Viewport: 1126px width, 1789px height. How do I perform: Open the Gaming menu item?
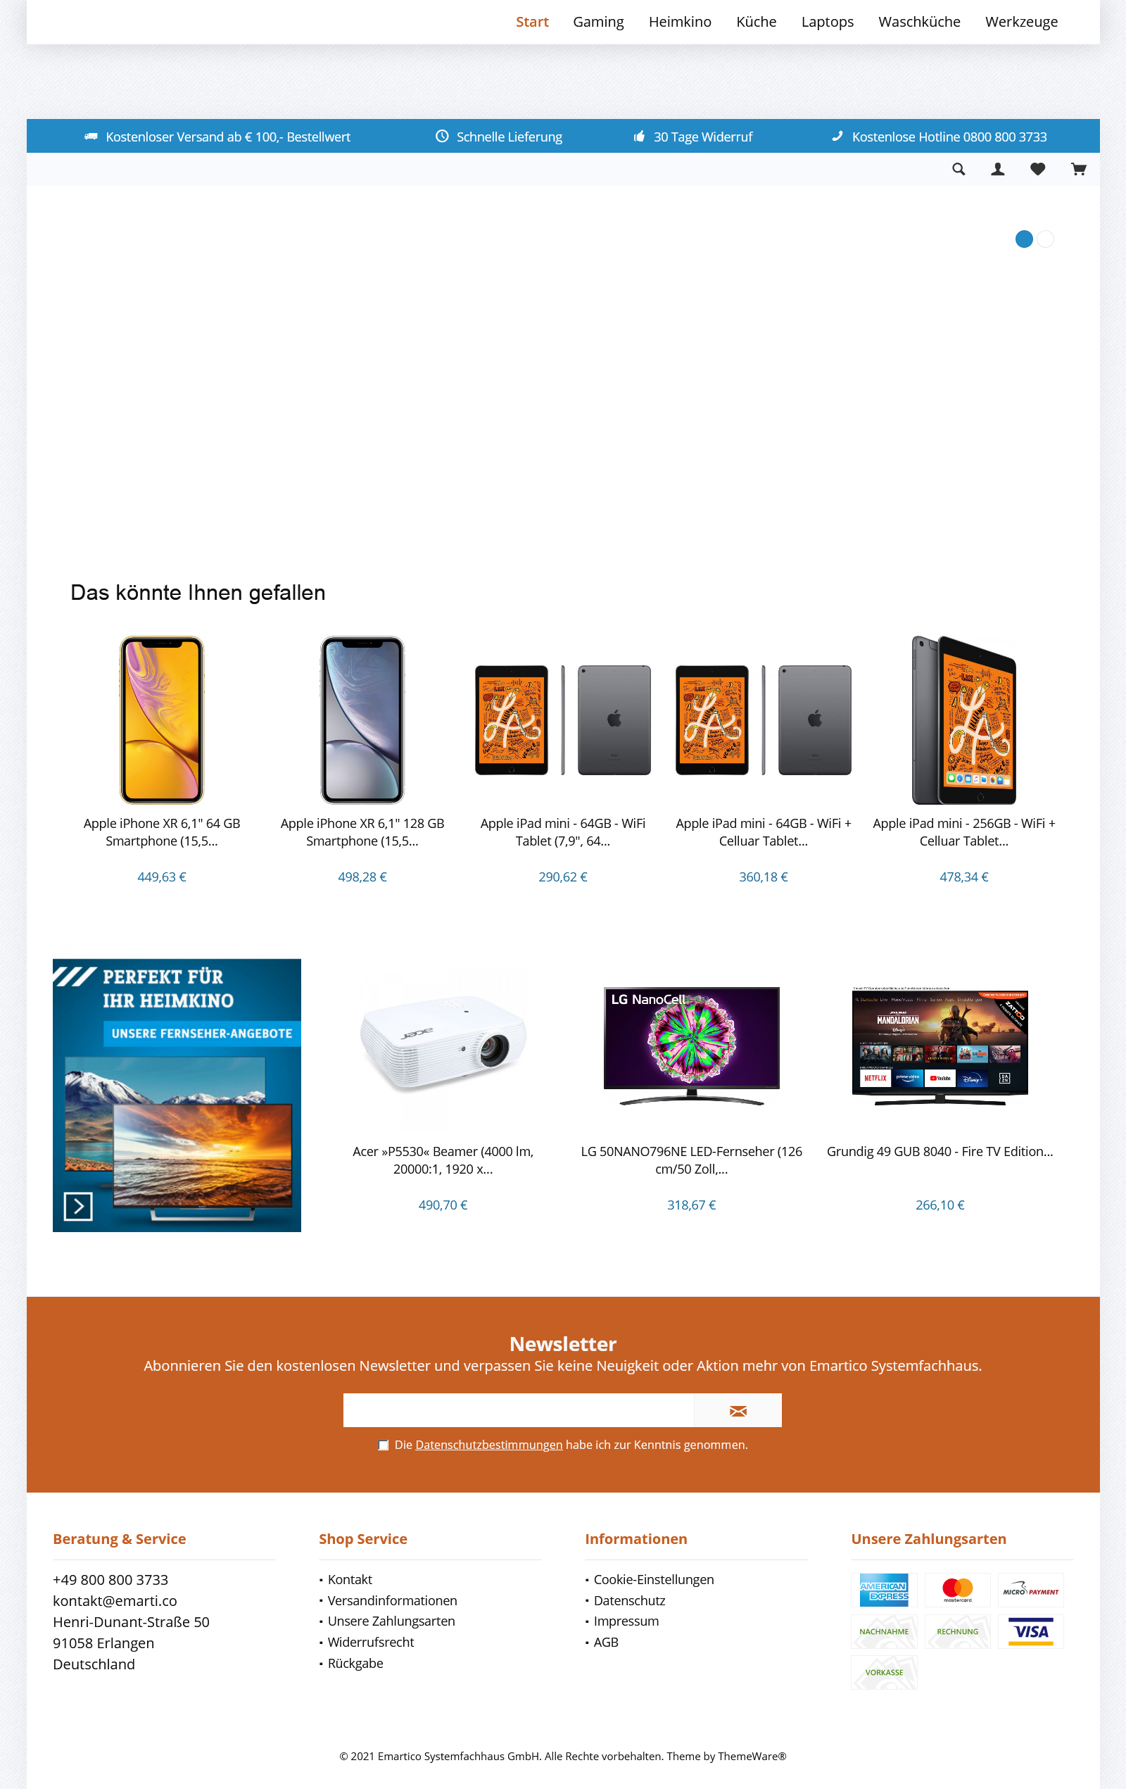click(x=598, y=22)
